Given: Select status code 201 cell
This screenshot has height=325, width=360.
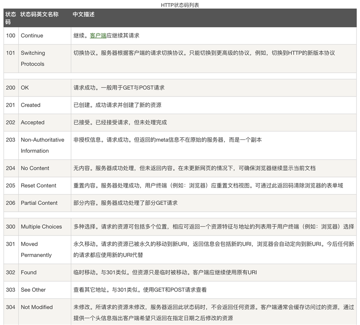Looking at the screenshot, I should click(10, 105).
